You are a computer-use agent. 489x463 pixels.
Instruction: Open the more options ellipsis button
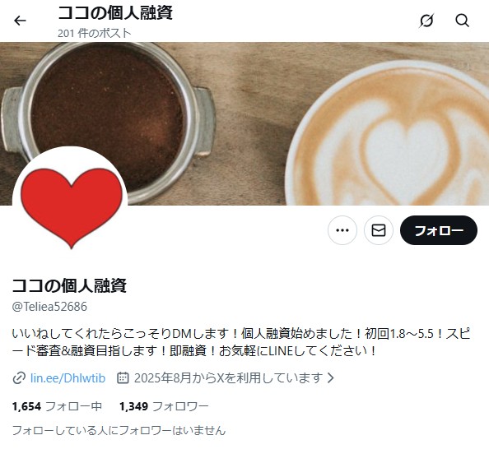(342, 230)
